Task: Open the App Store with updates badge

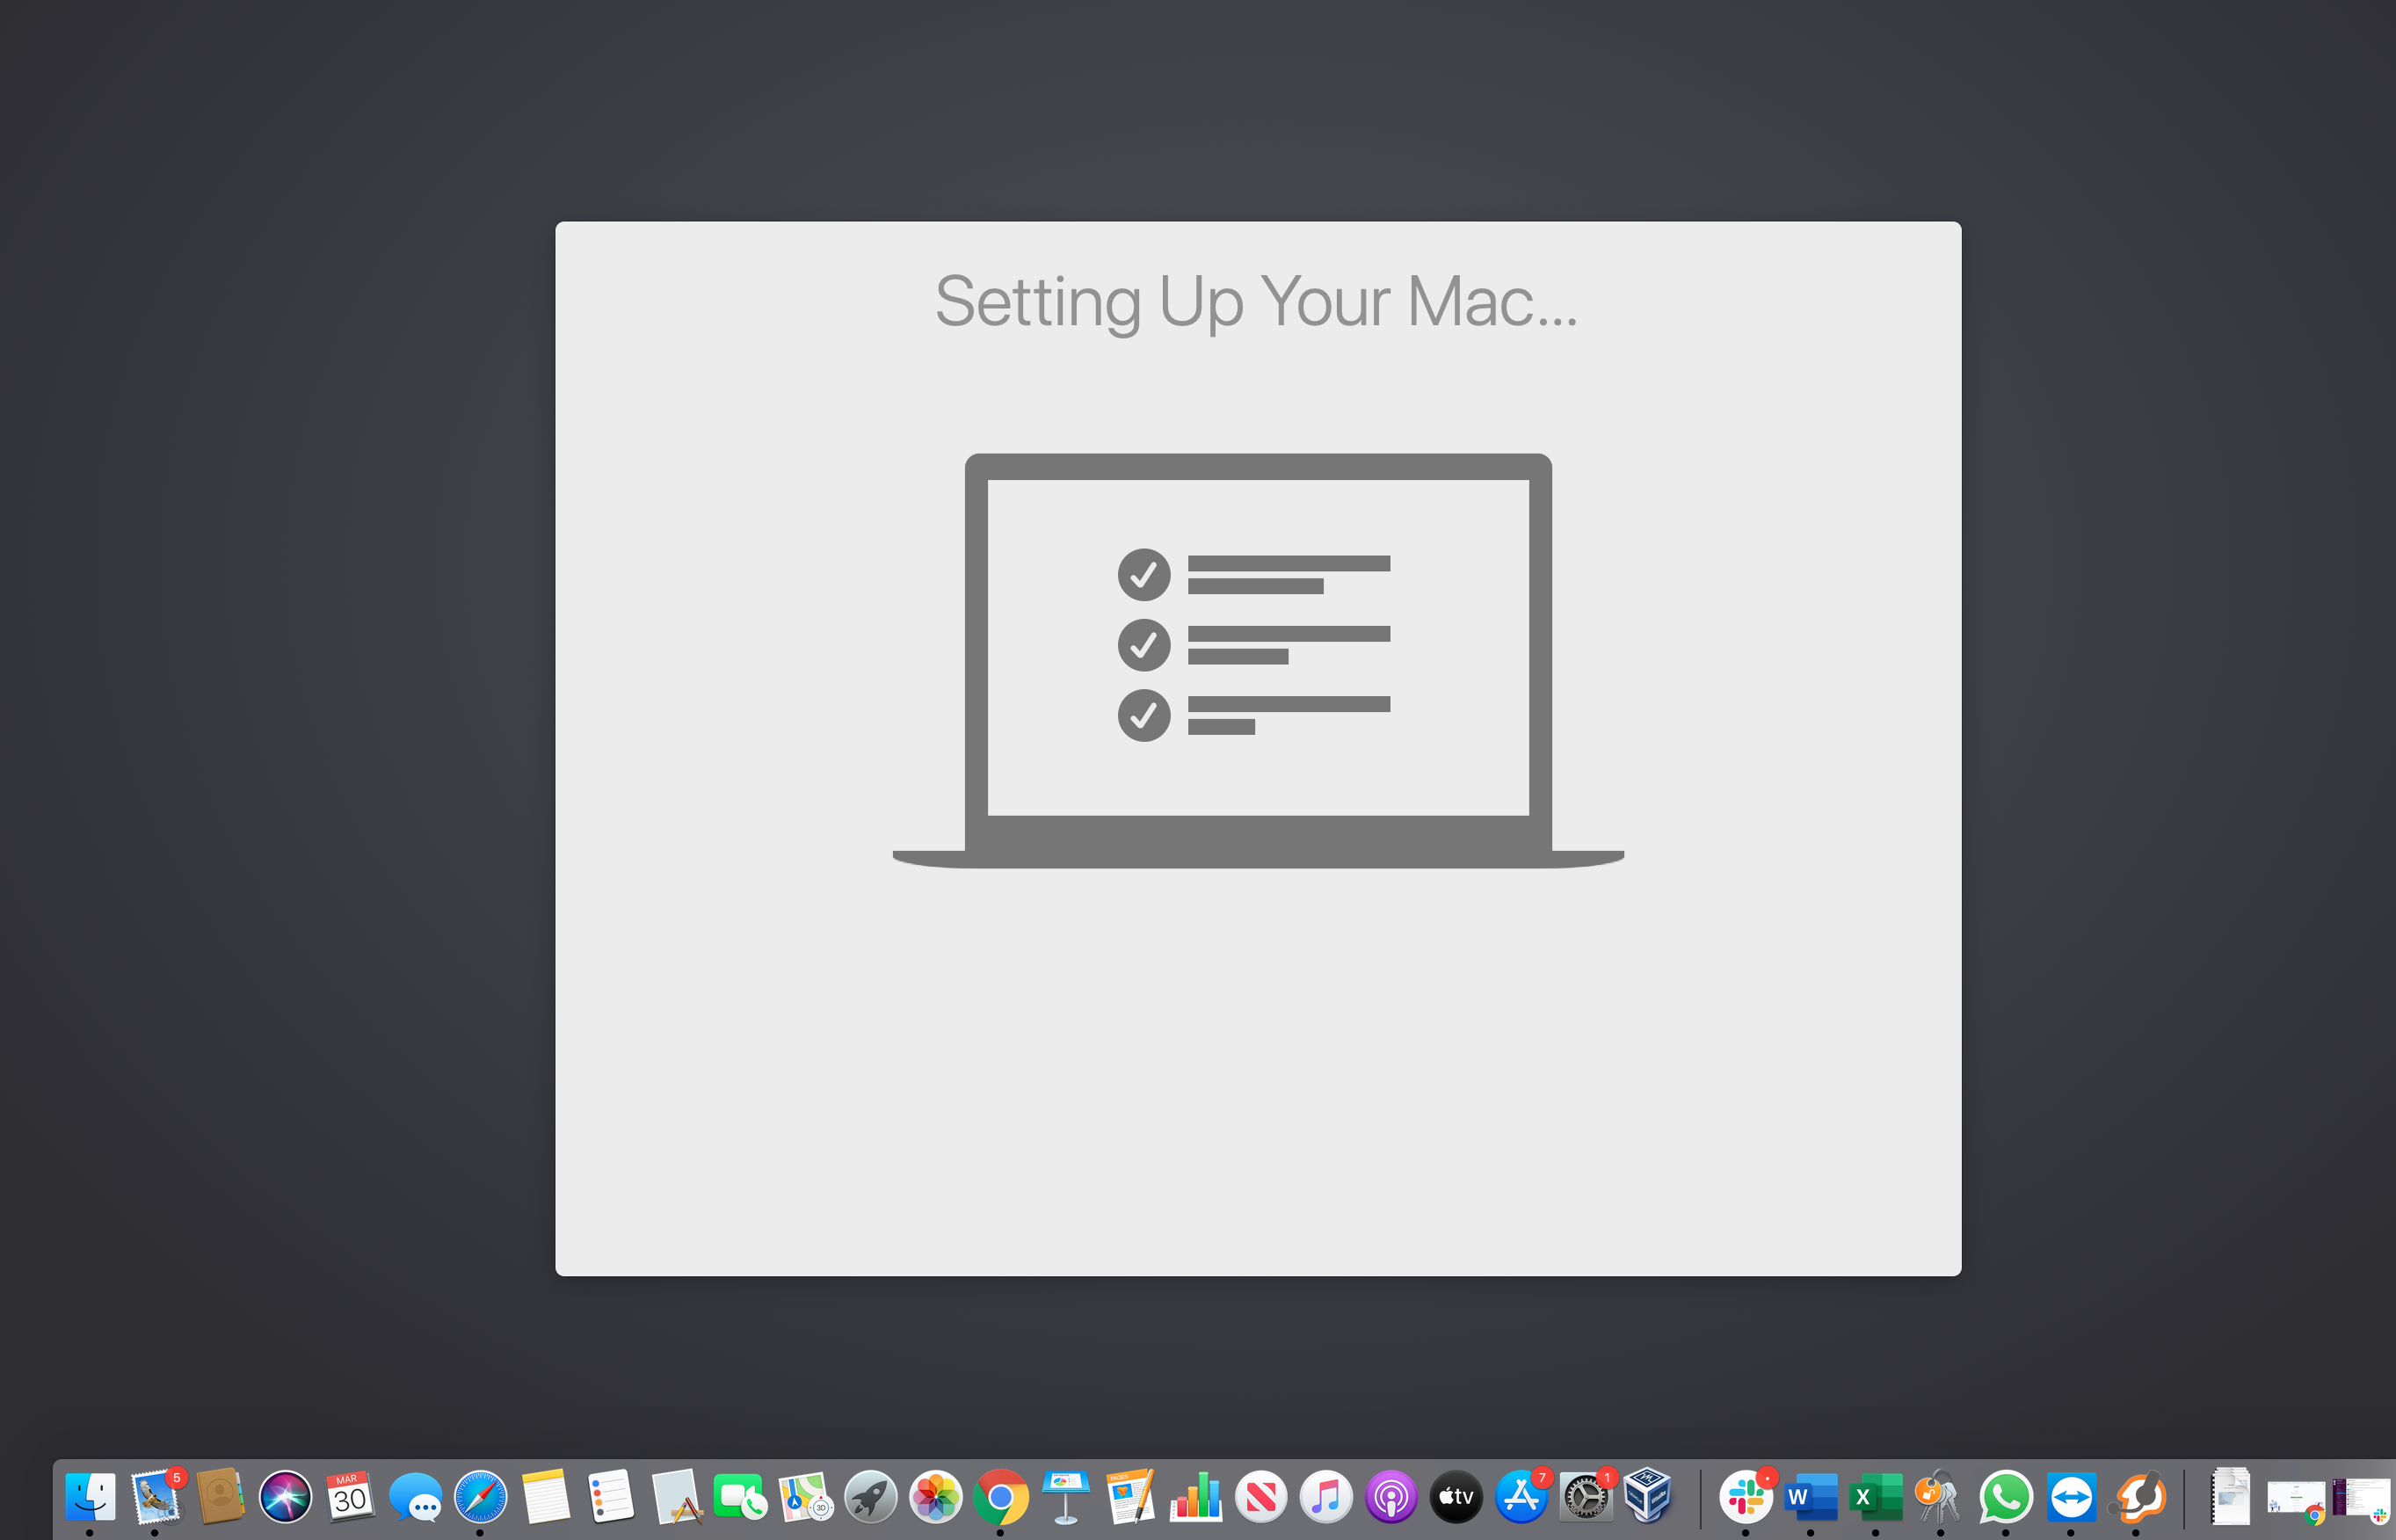Action: [1521, 1497]
